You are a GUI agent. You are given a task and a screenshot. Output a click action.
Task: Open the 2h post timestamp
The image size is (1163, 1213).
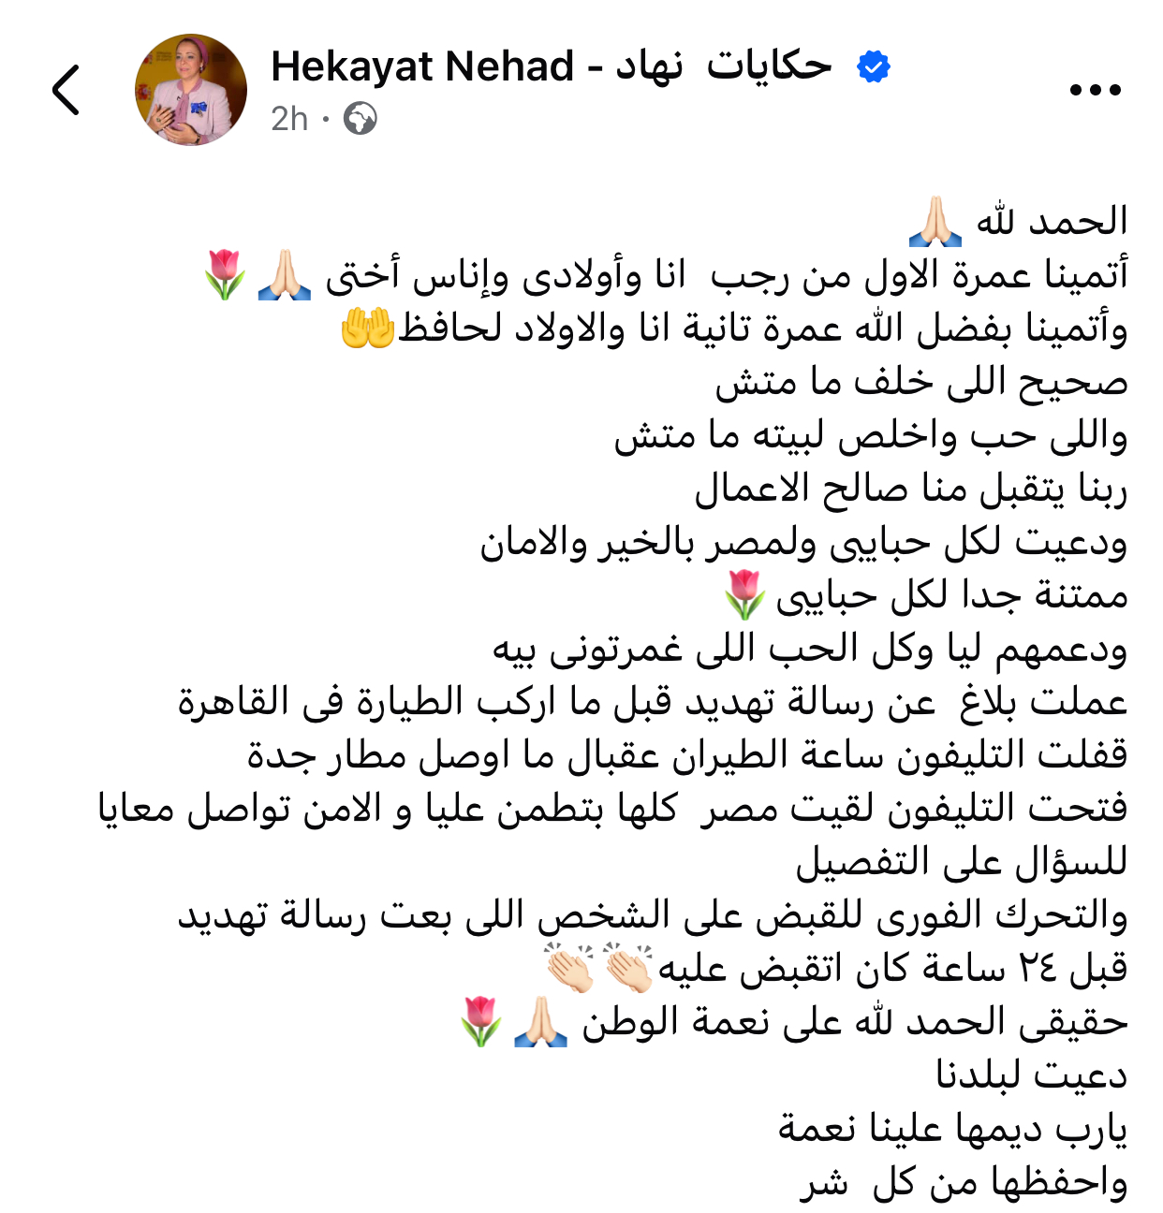click(289, 119)
